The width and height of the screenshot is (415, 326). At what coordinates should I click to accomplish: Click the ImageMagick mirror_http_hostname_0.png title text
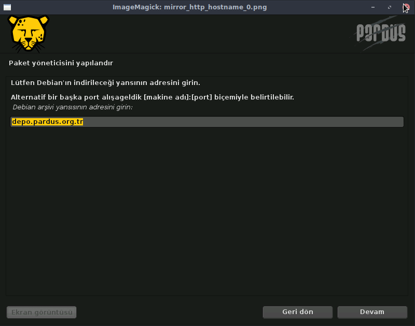(189, 7)
